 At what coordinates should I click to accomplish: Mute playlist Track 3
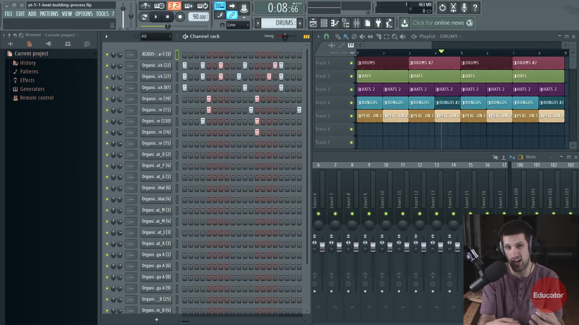tap(351, 89)
